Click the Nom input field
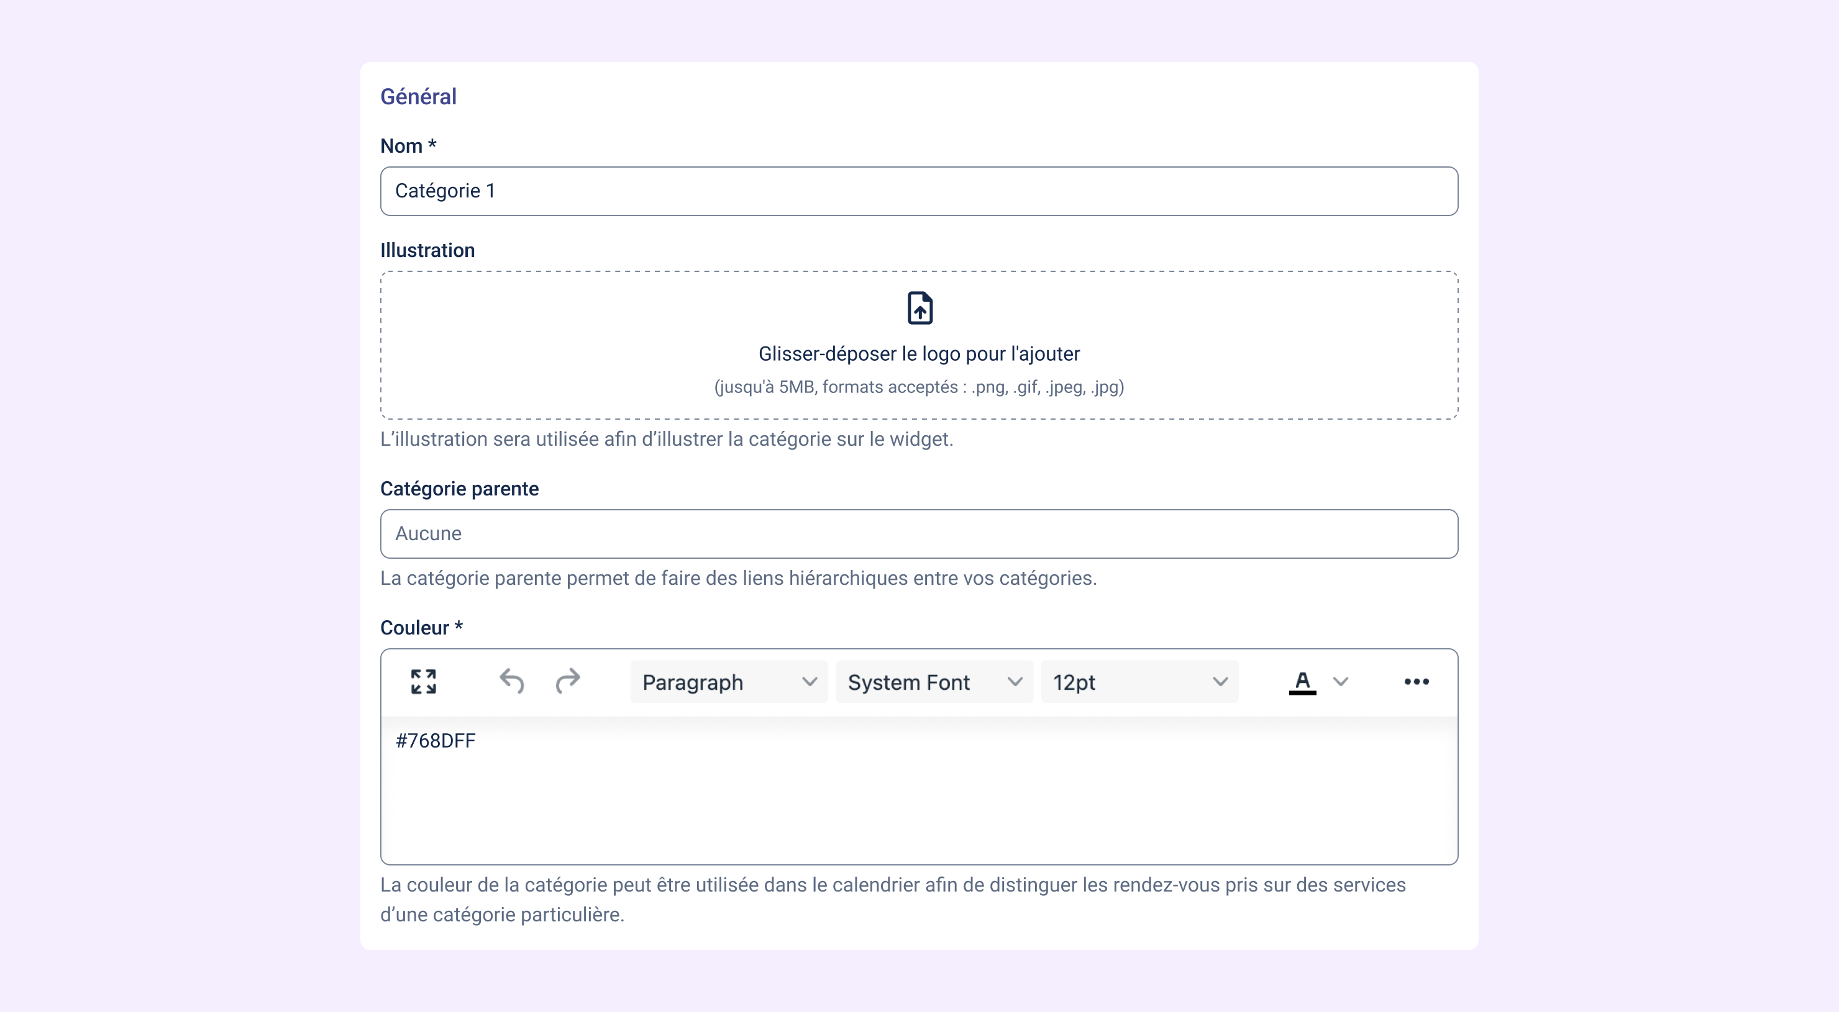1839x1012 pixels. 919,191
